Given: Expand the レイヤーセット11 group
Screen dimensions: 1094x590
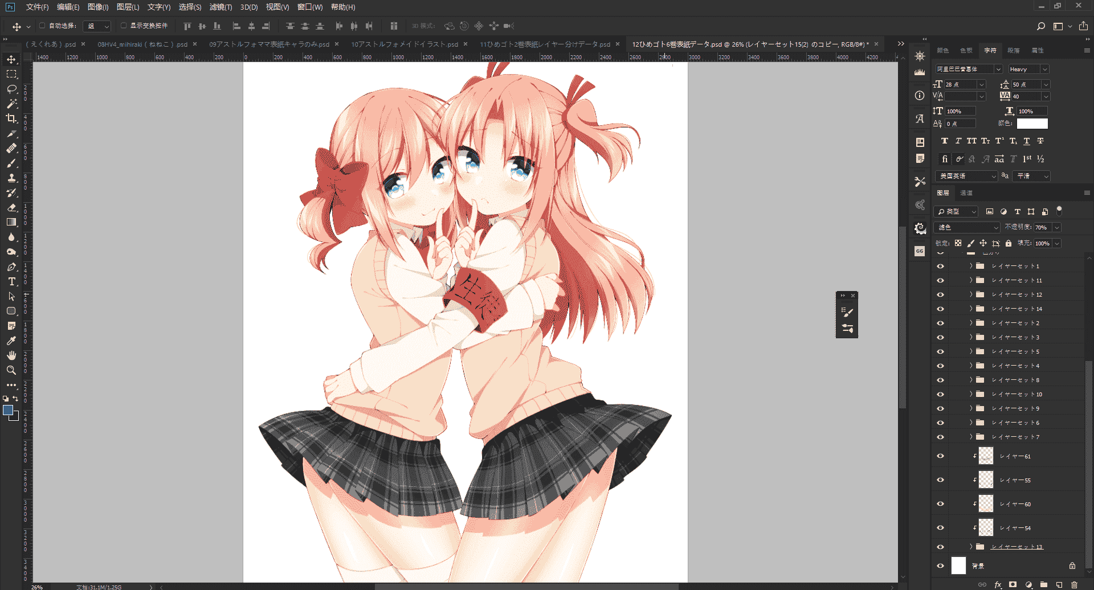Looking at the screenshot, I should click(971, 280).
